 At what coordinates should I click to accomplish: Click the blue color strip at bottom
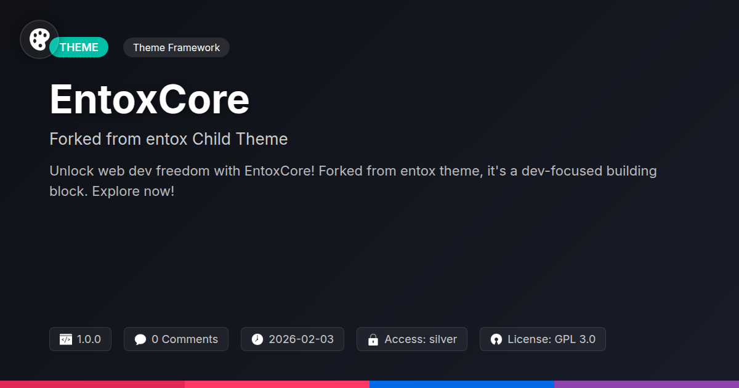pos(462,384)
